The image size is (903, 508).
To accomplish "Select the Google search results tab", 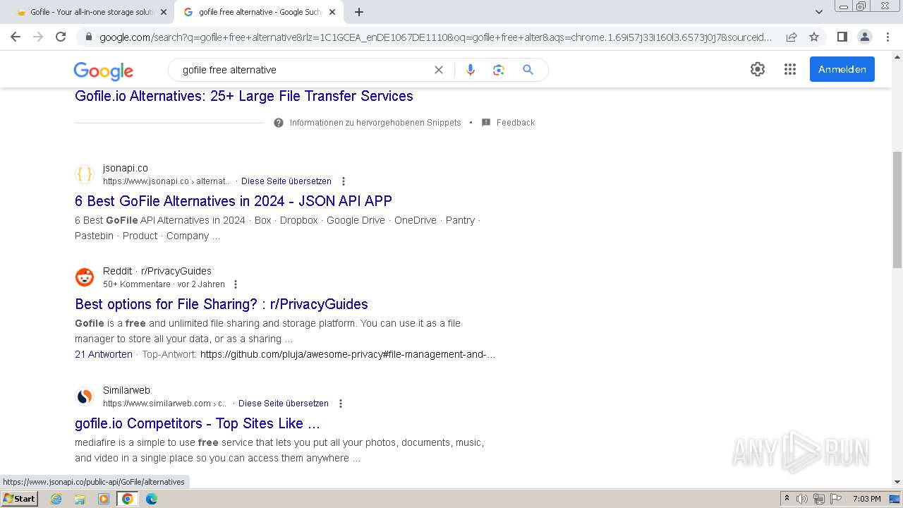I will click(x=260, y=12).
